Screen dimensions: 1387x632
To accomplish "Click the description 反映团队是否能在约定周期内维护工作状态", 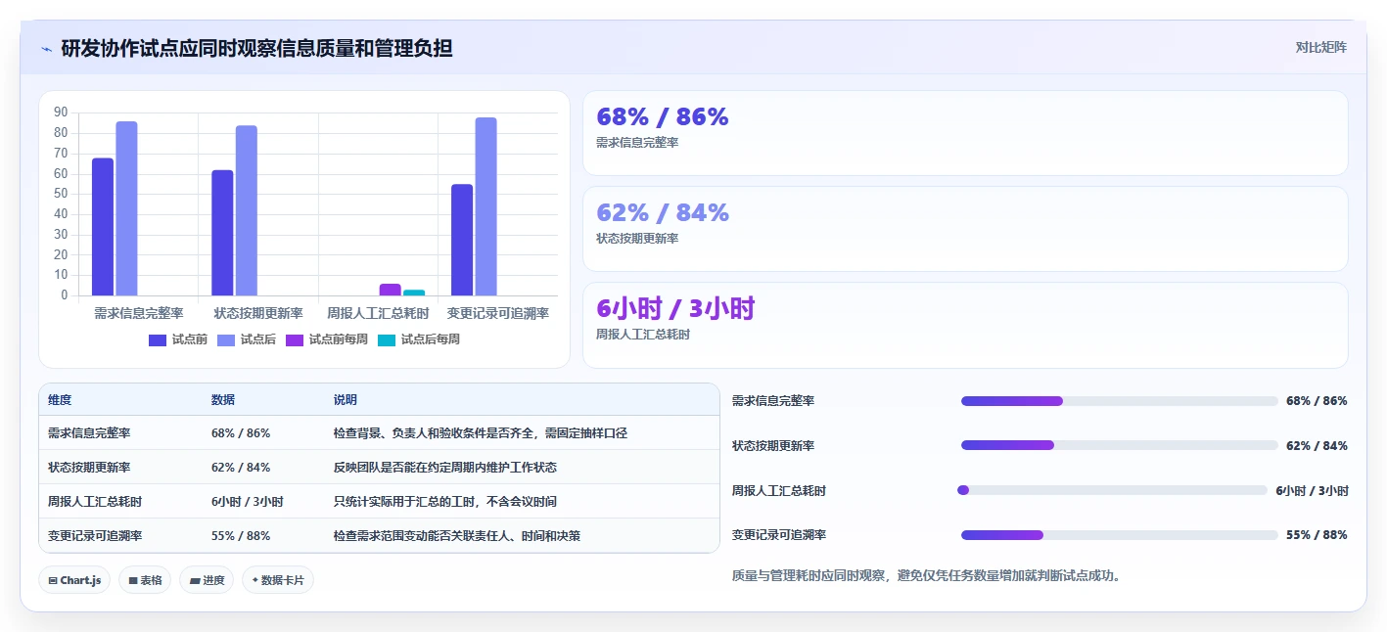I will pos(445,467).
